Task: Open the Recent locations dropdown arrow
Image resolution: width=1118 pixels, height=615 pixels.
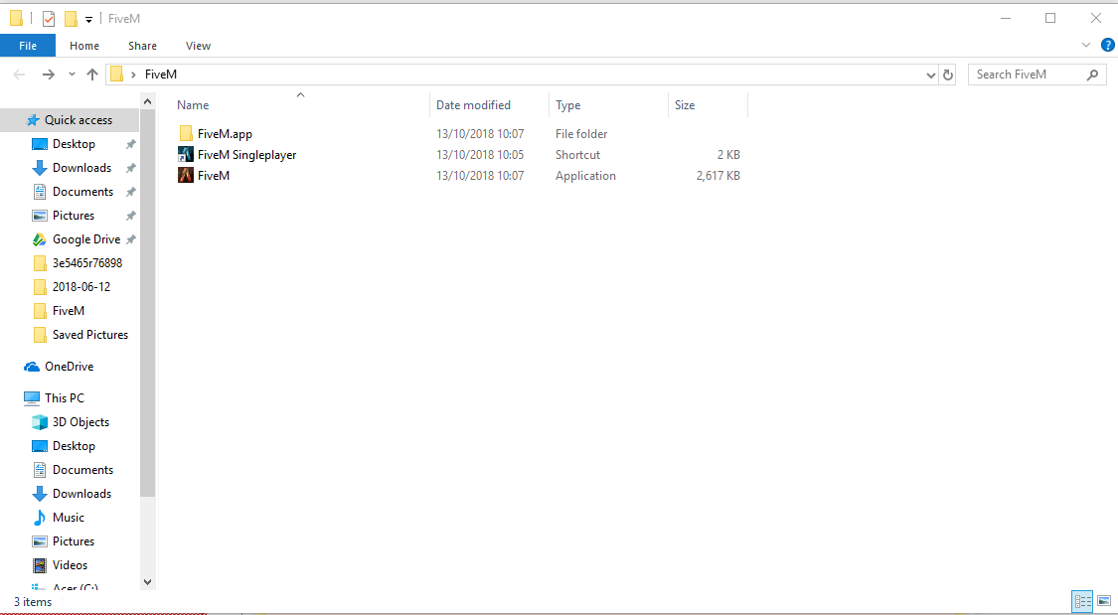Action: click(x=72, y=75)
